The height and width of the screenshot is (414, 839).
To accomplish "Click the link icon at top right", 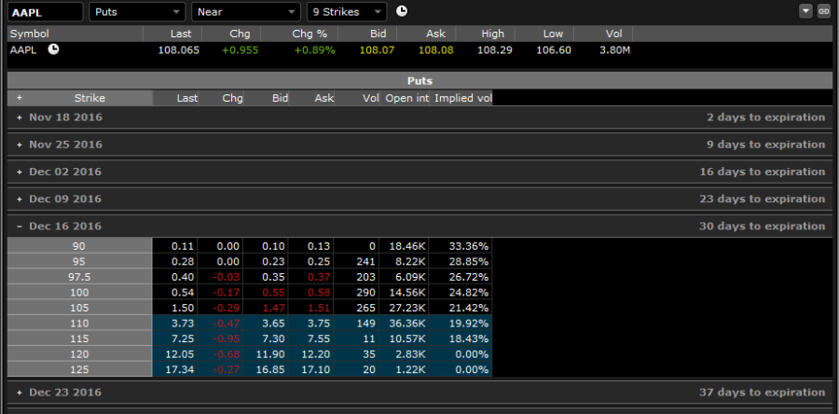I will click(x=823, y=11).
